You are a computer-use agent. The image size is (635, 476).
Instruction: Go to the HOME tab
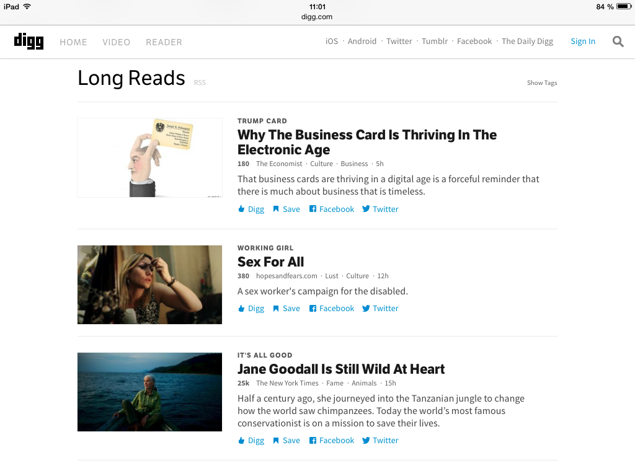click(73, 42)
